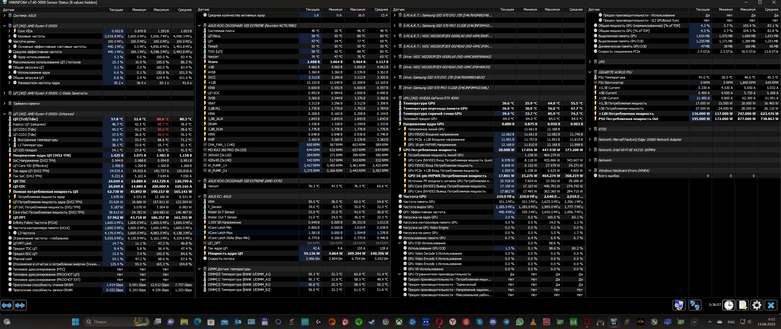Collapse the GIGABYTE AORUS PSU group
The image size is (781, 329).
590,72
